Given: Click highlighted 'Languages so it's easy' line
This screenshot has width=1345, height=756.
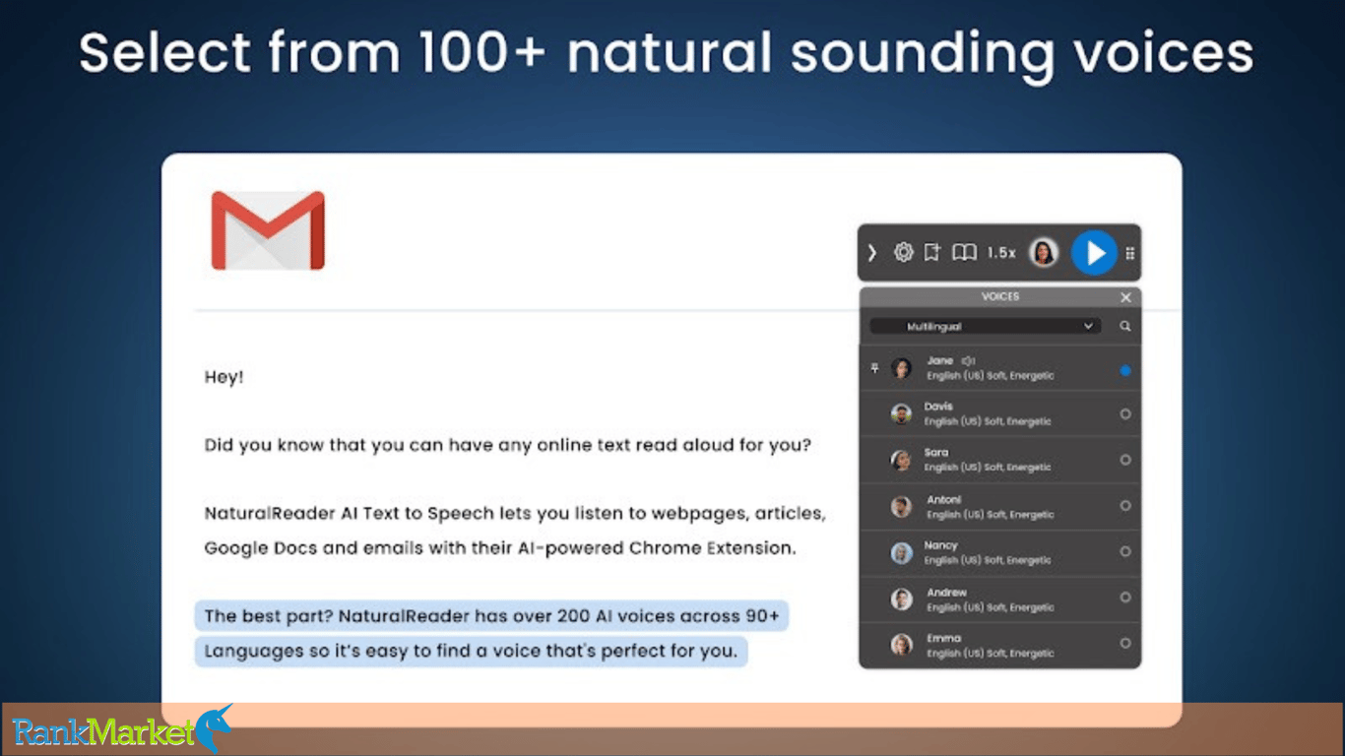Looking at the screenshot, I should pyautogui.click(x=471, y=651).
